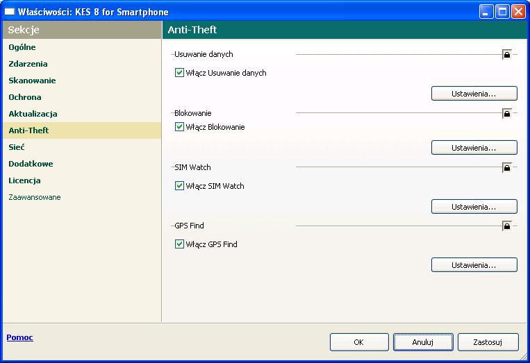Image resolution: width=530 pixels, height=363 pixels.
Task: Minimize the Właściwości window
Action: point(486,12)
